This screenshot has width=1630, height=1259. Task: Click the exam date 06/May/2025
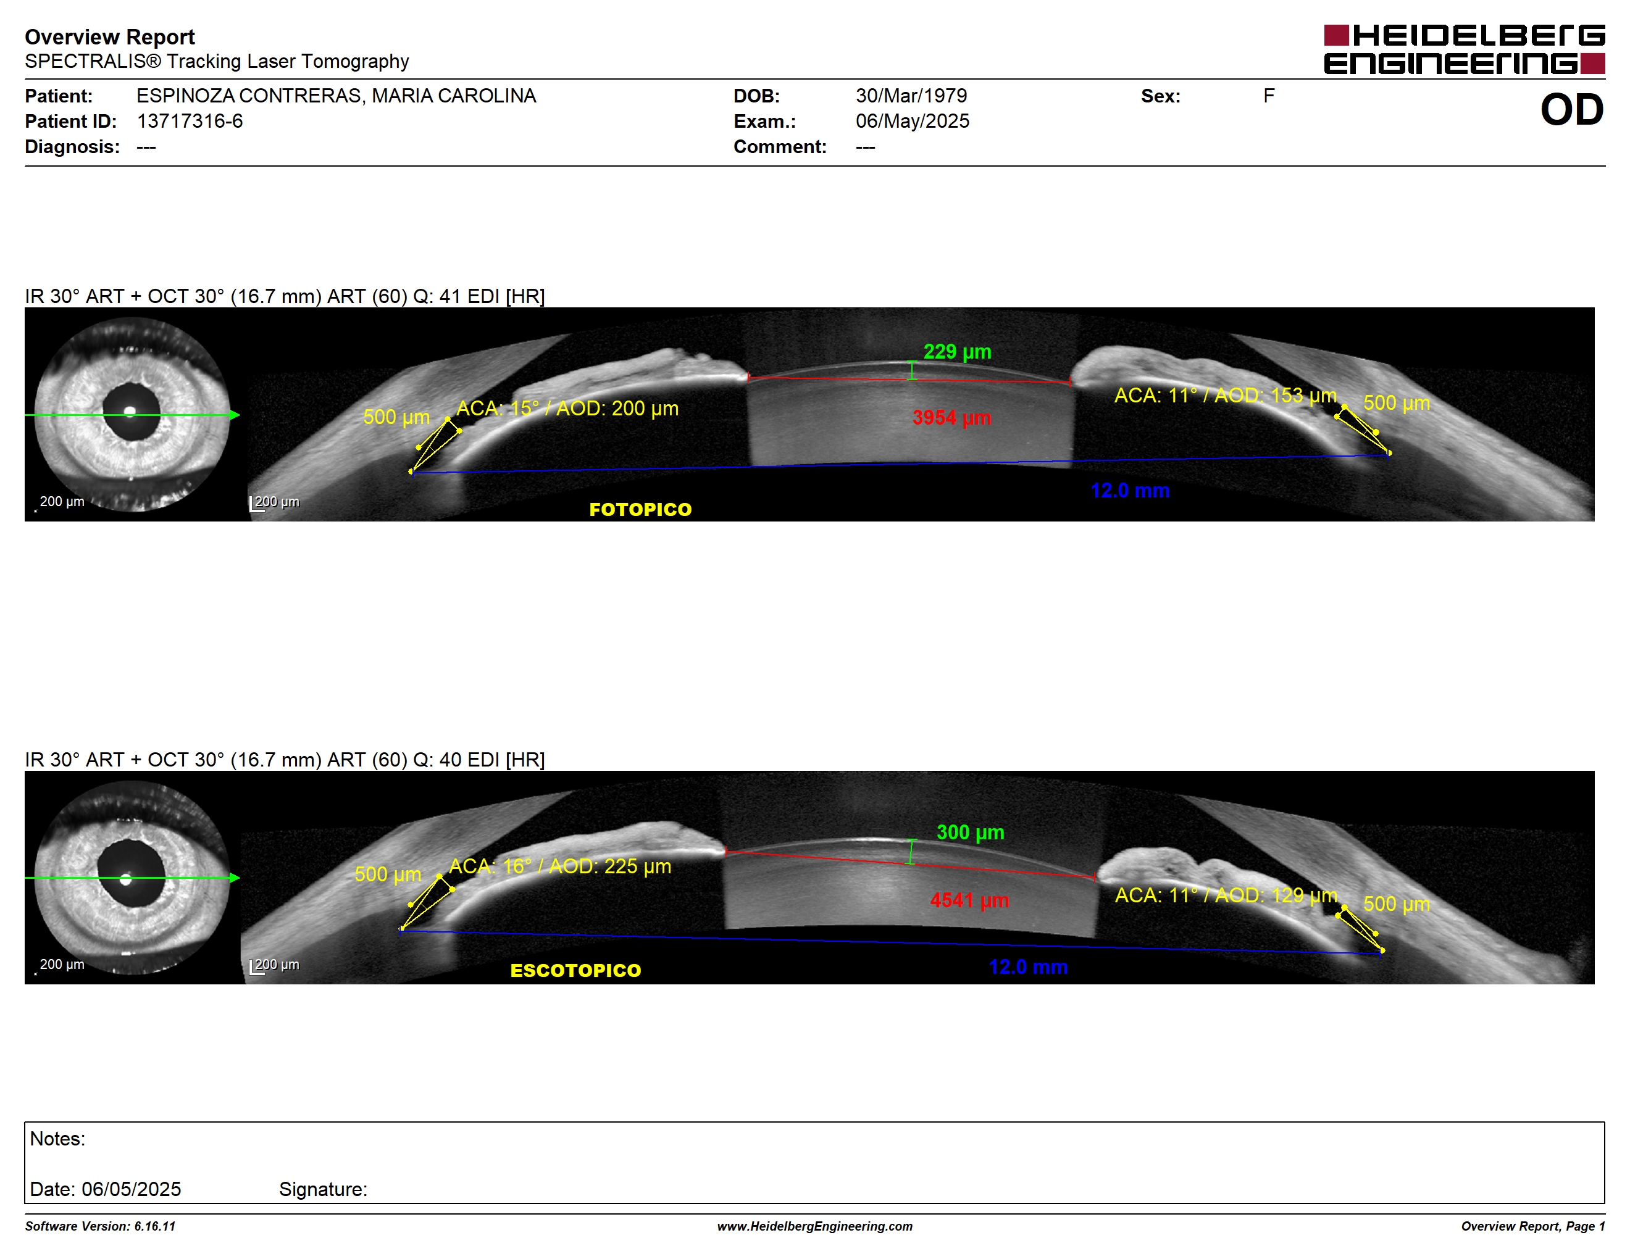point(912,121)
